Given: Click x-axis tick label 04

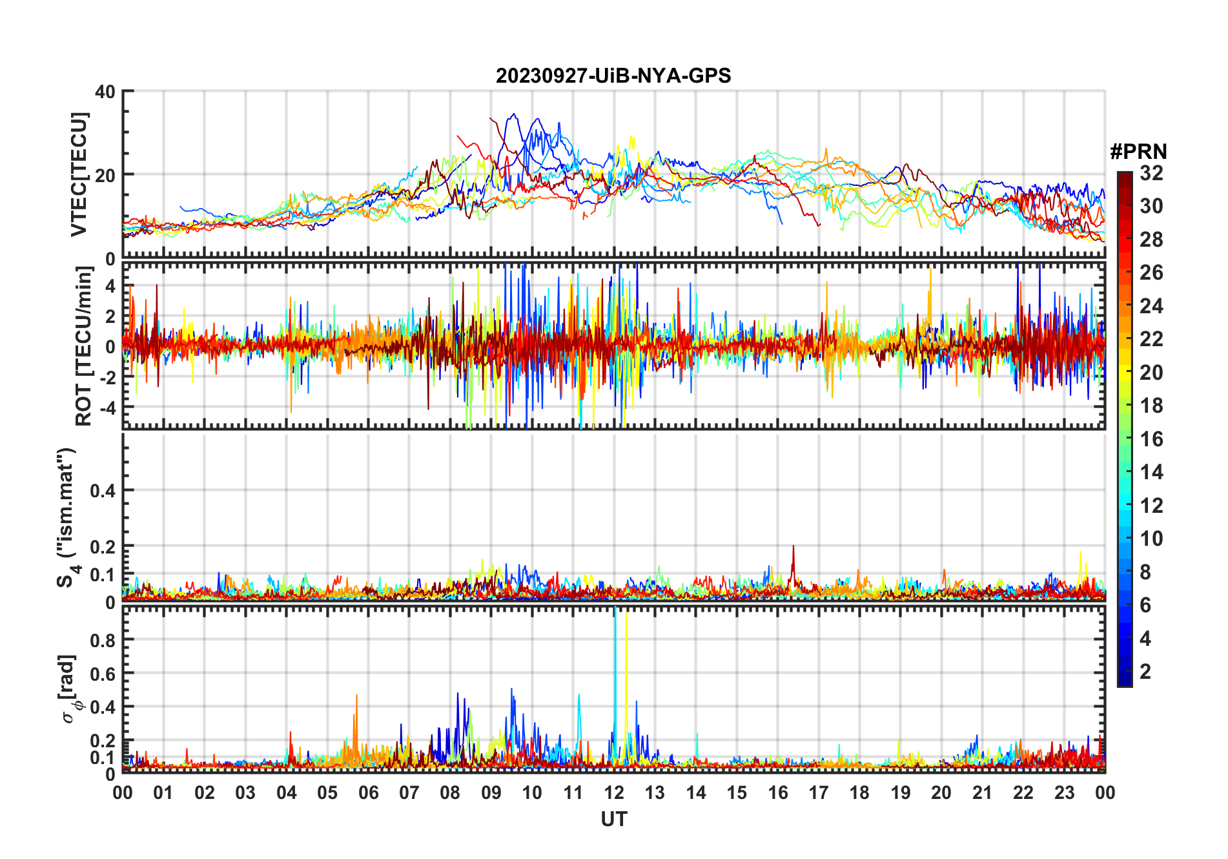Looking at the screenshot, I should (287, 793).
